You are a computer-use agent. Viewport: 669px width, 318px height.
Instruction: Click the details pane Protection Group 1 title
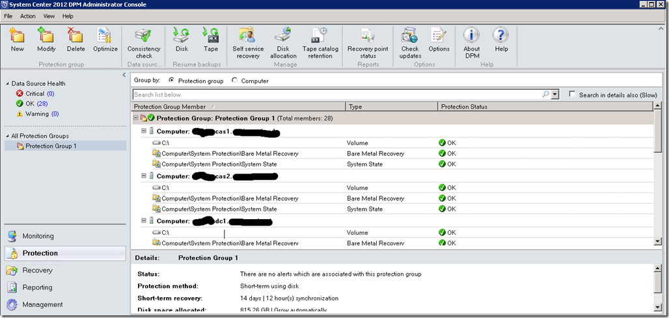click(208, 258)
